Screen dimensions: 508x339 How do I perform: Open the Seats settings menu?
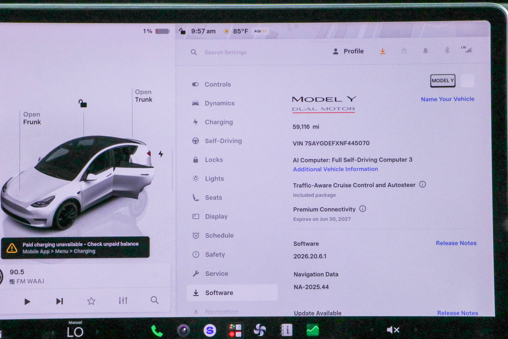pos(207,198)
